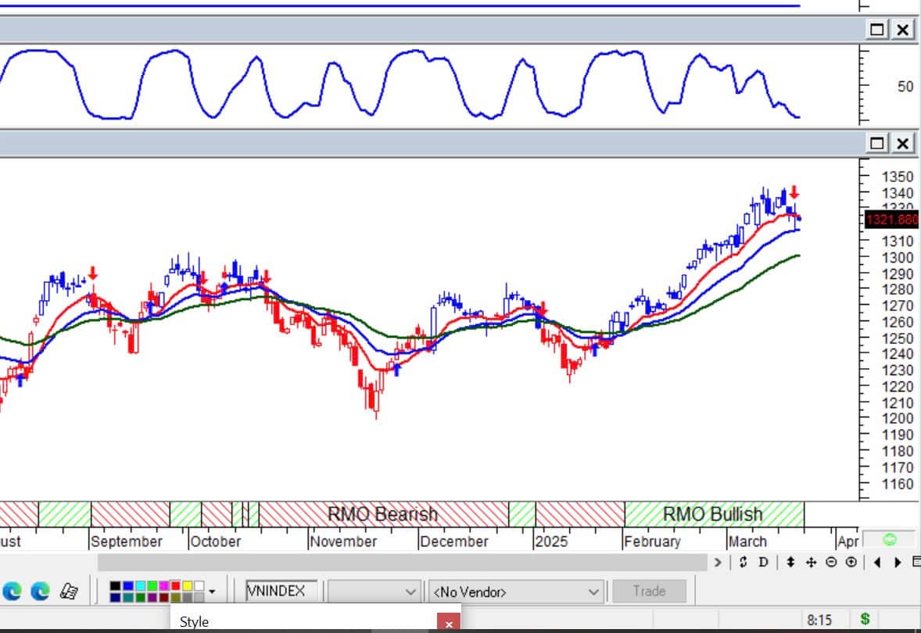Pick the bright blue color swatch
This screenshot has width=921, height=633.
[127, 586]
